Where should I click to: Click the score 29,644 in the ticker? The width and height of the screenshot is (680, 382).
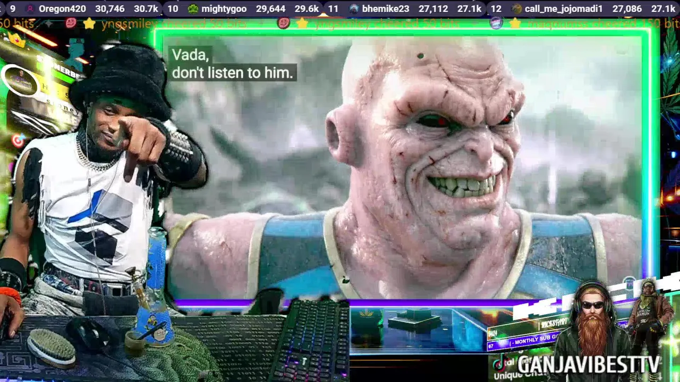270,9
